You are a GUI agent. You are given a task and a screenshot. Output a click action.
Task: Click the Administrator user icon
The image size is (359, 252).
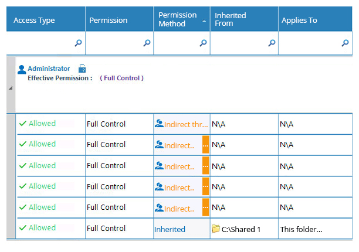[22, 70]
